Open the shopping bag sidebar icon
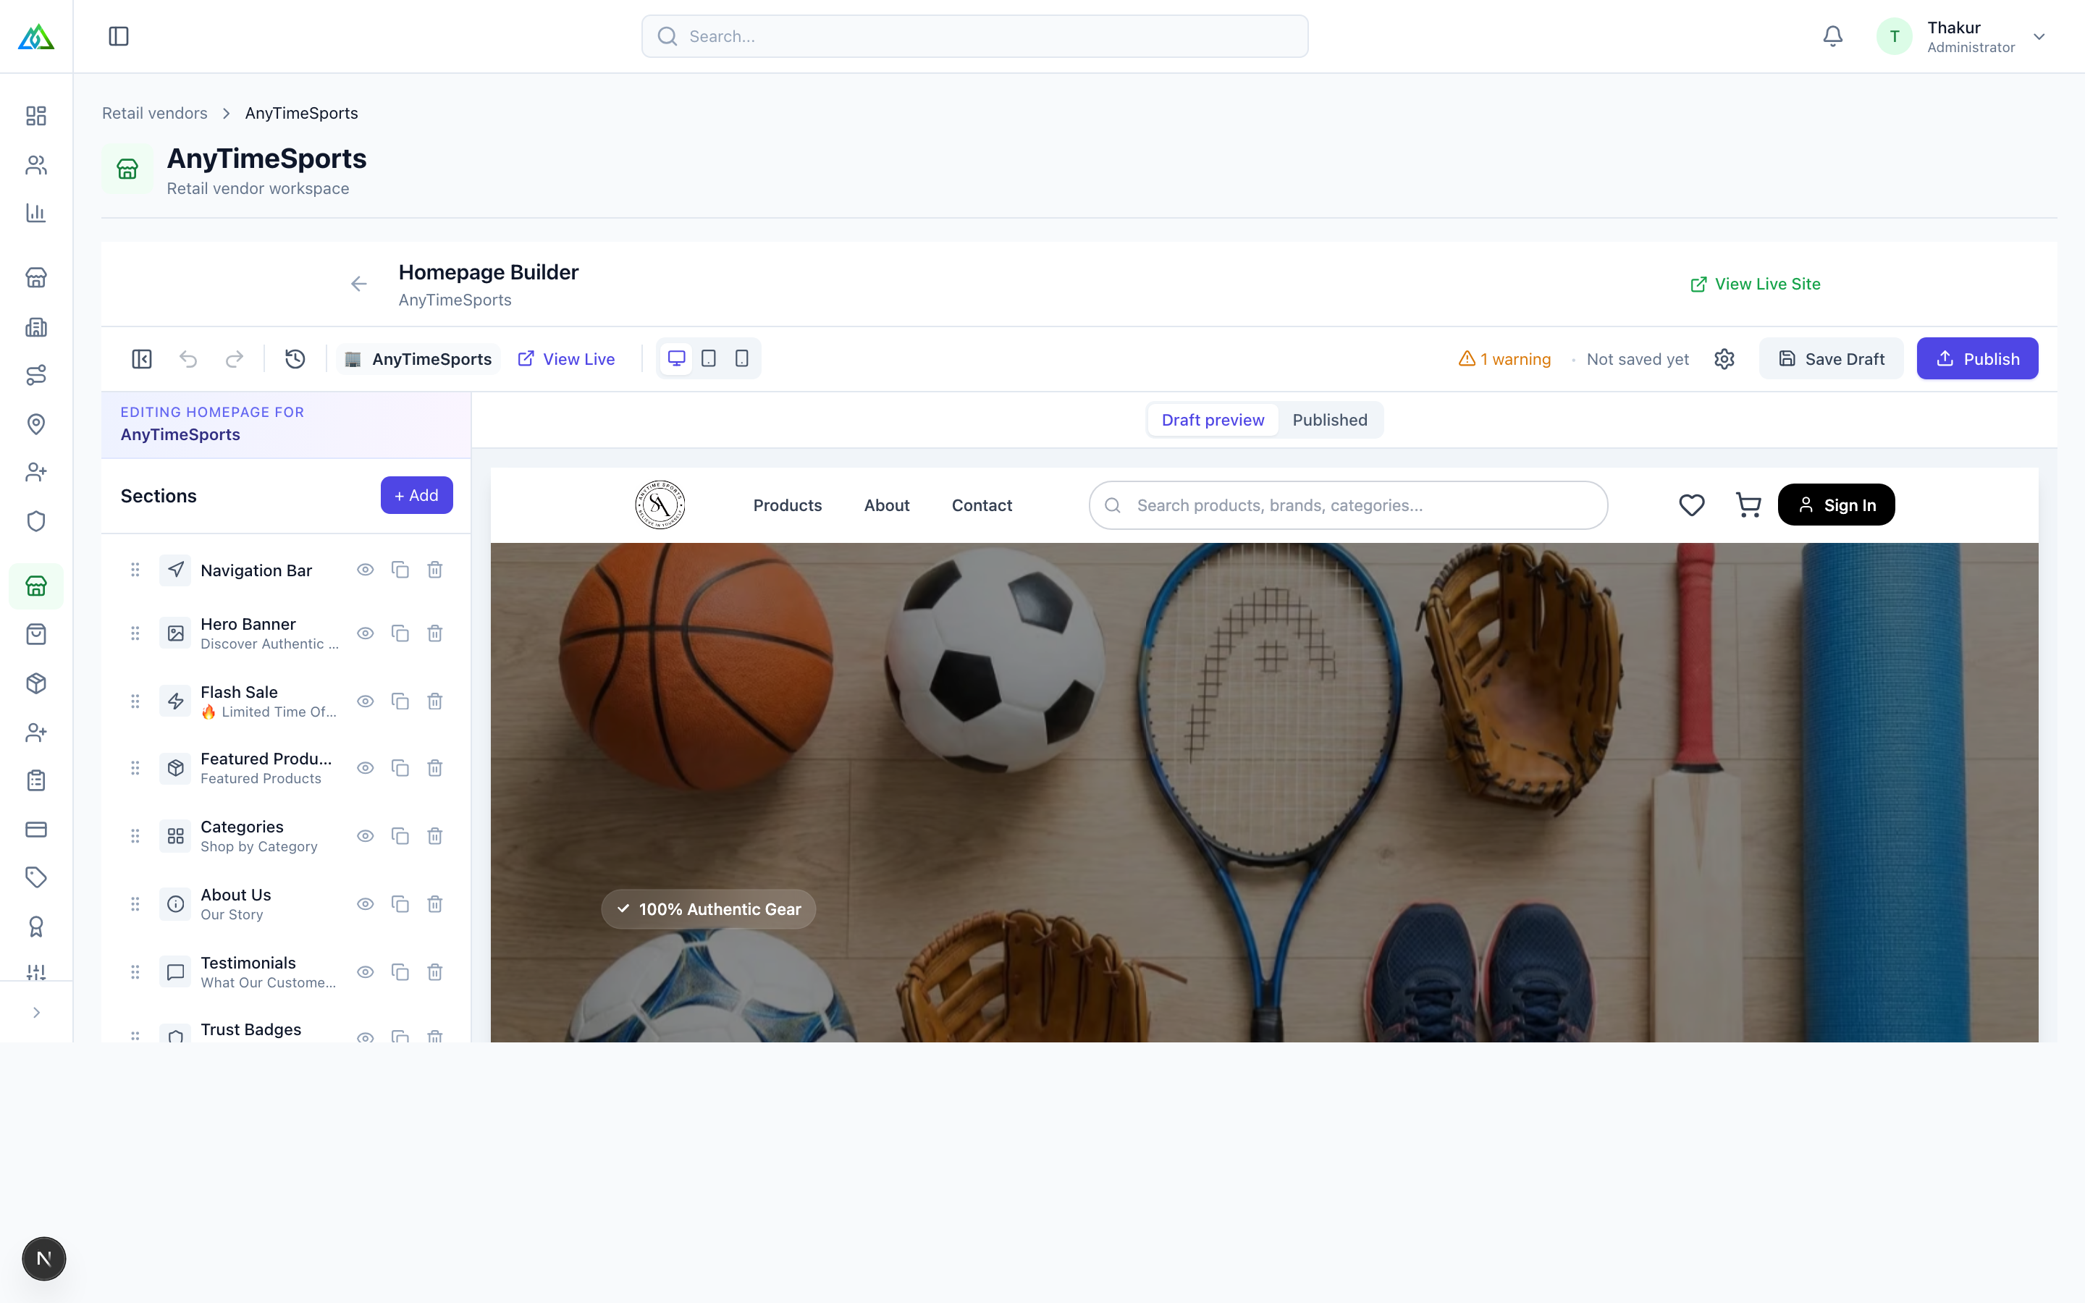This screenshot has height=1303, width=2085. (36, 634)
